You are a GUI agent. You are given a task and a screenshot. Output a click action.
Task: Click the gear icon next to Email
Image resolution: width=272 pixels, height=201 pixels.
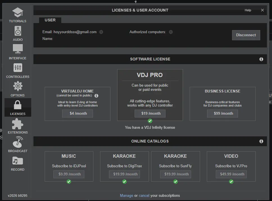[101, 32]
